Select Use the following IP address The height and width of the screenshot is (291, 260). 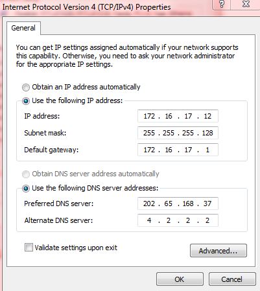tap(26, 101)
